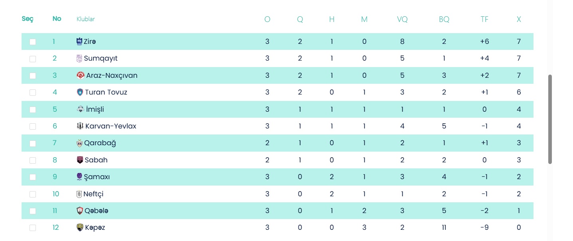The width and height of the screenshot is (573, 241).
Task: Click the Qarabağ club logo icon
Action: [x=79, y=143]
